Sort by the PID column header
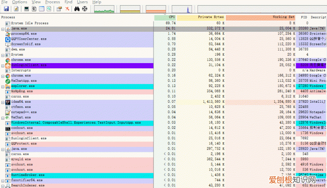Image resolution: width=327 pixels, height=188 pixels. click(304, 17)
